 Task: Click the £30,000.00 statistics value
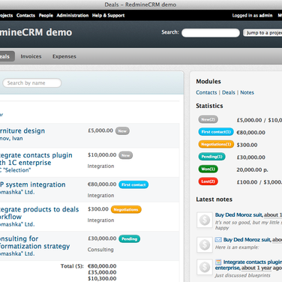[x=251, y=157]
